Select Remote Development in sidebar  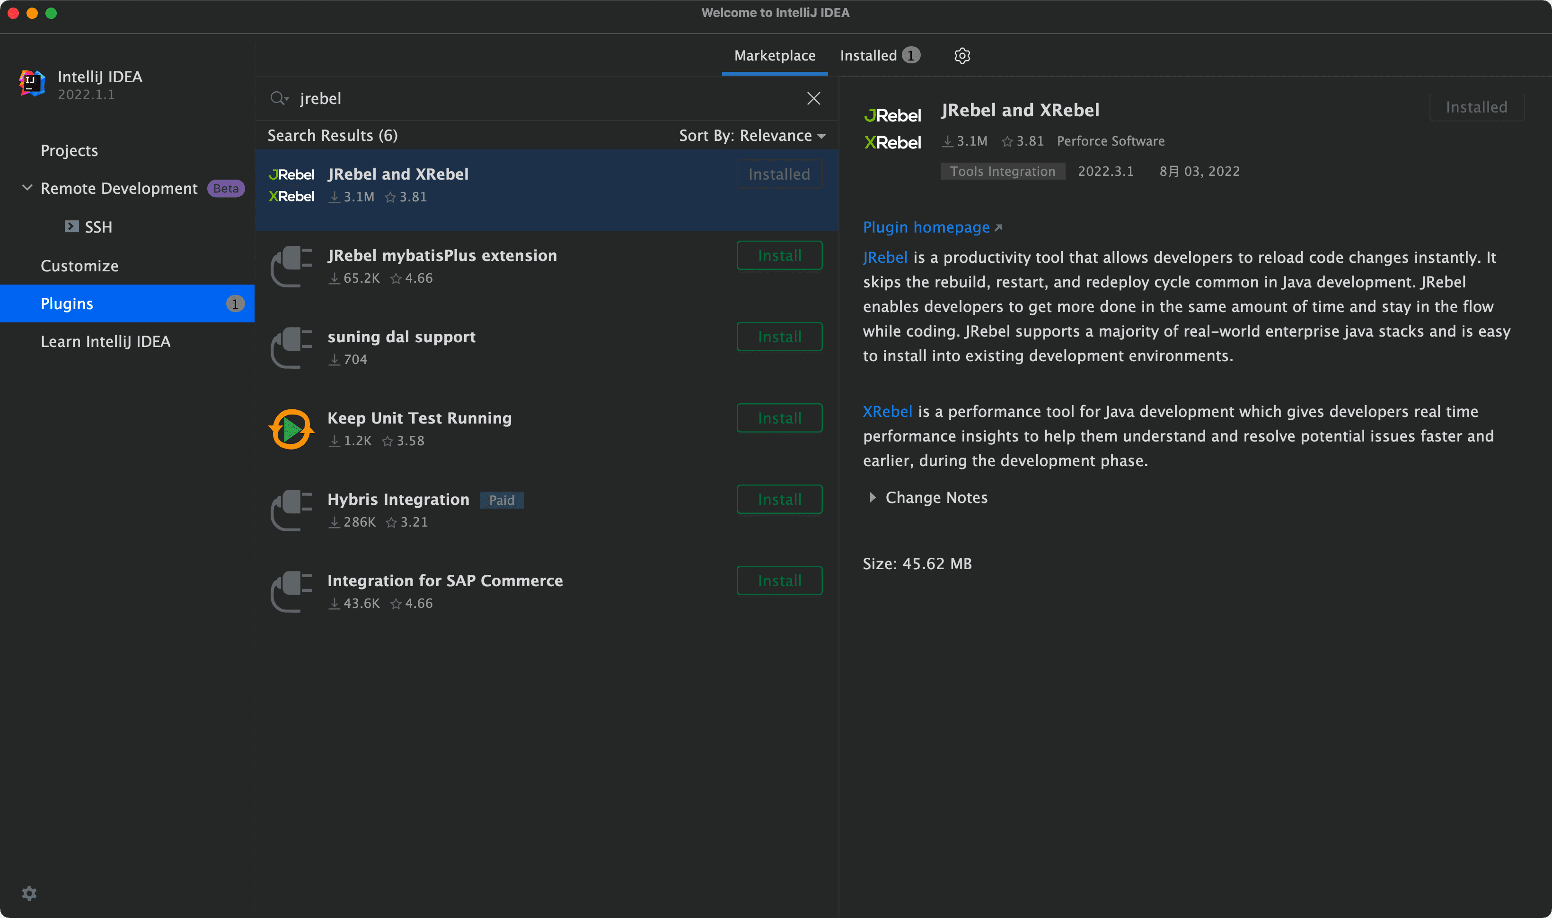[119, 188]
